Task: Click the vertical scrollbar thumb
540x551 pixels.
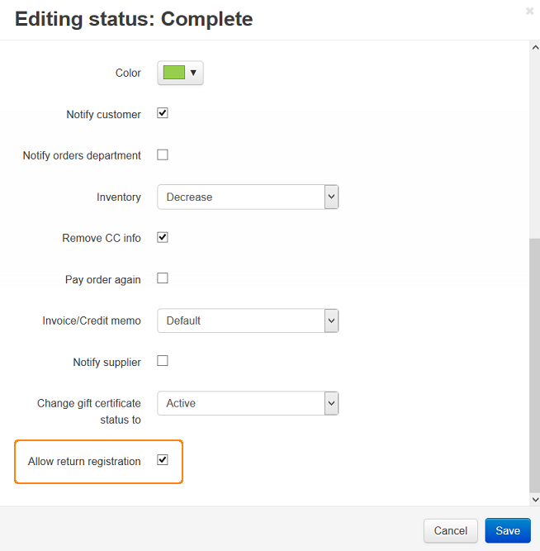Action: tap(535, 365)
